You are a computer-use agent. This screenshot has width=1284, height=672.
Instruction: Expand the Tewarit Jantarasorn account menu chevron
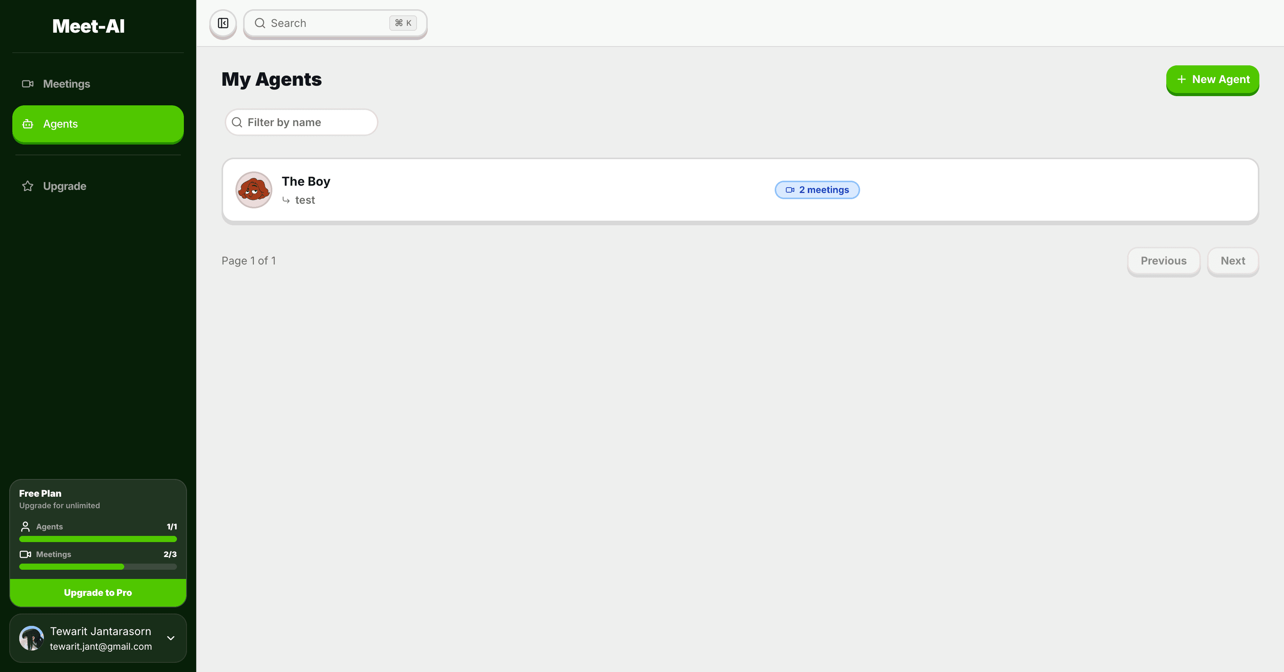pyautogui.click(x=171, y=638)
